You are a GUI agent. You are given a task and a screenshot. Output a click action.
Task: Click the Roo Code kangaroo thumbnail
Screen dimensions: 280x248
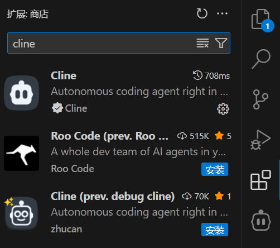coord(22,153)
